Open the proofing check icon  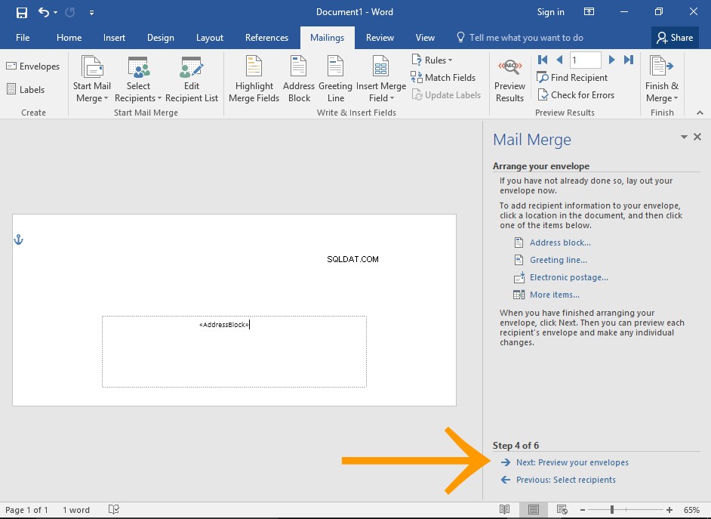pos(113,509)
